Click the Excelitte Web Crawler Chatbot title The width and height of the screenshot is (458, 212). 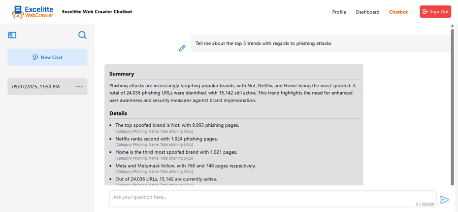coord(97,12)
